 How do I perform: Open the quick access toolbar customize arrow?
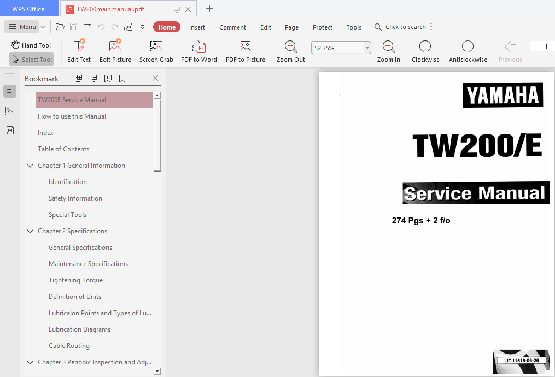click(142, 27)
